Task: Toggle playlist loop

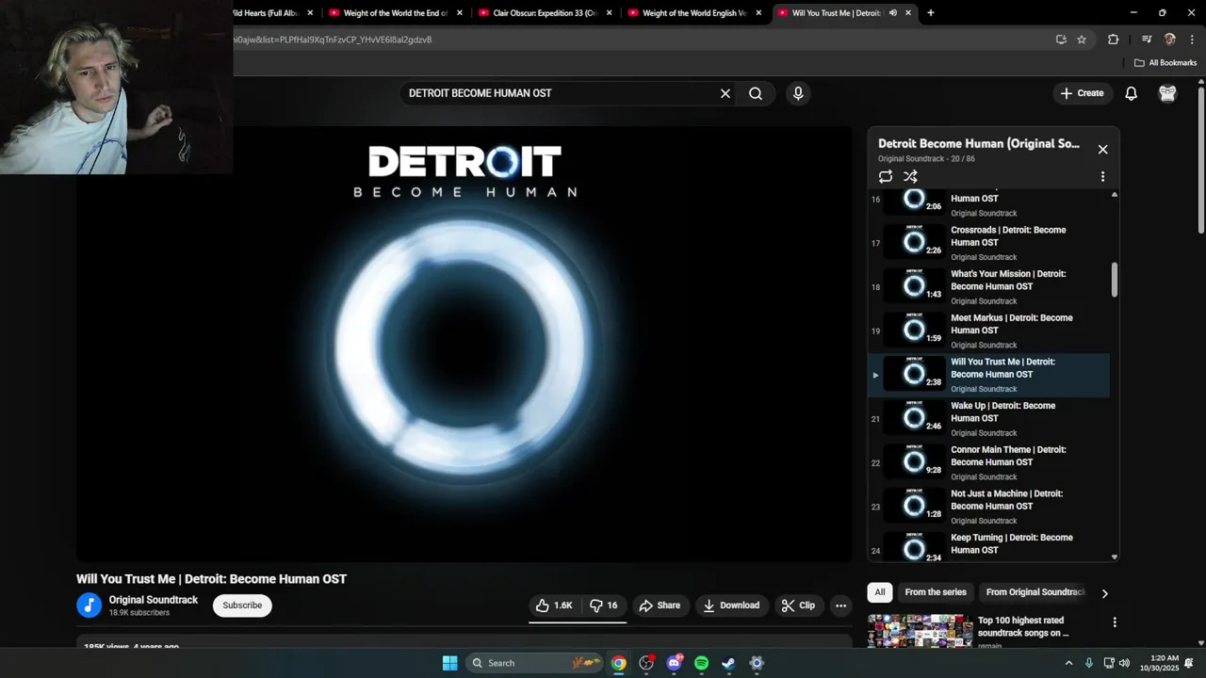Action: point(886,176)
